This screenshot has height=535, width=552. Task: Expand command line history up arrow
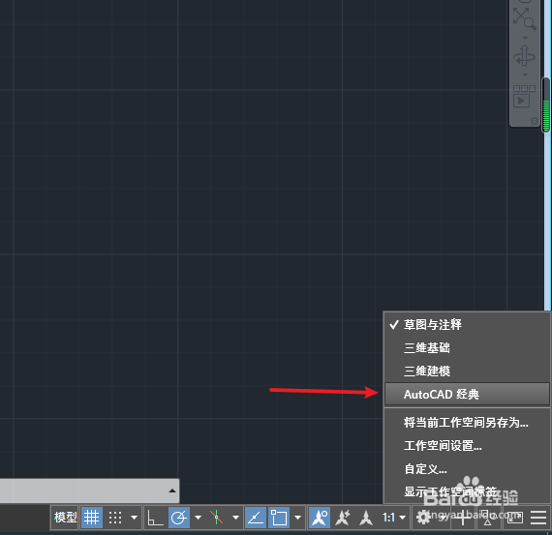[172, 490]
